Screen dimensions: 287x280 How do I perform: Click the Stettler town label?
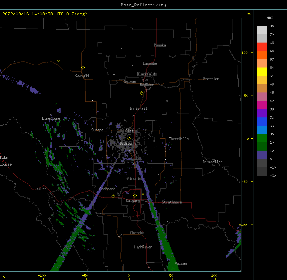tap(211, 79)
